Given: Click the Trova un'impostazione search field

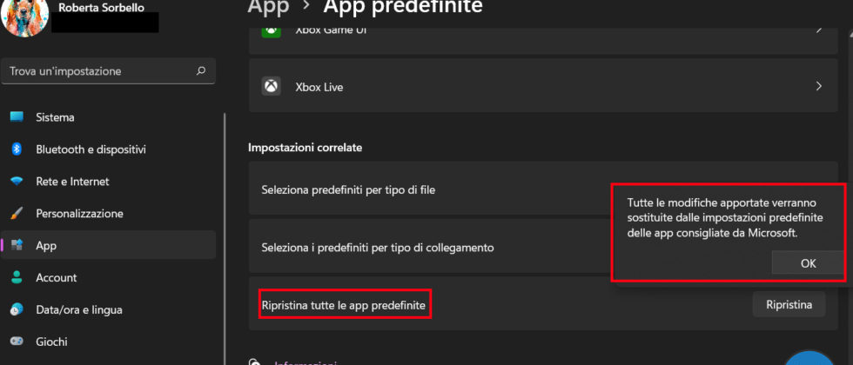Looking at the screenshot, I should [x=108, y=71].
